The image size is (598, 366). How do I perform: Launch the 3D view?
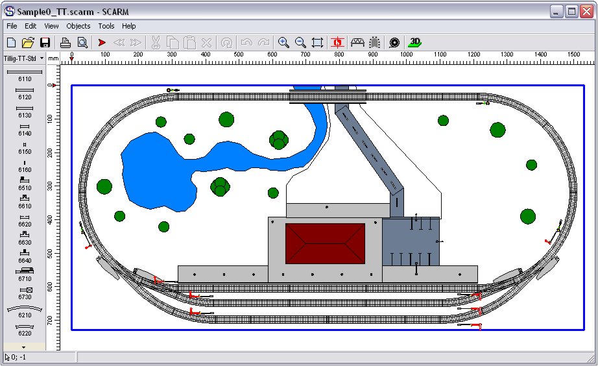coord(415,43)
